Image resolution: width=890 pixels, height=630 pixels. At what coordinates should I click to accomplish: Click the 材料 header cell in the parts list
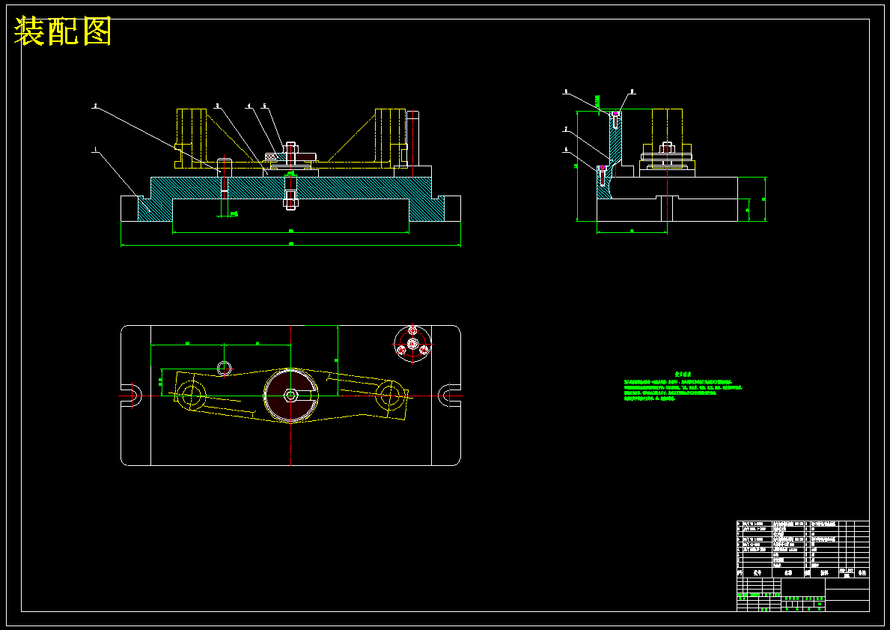coord(825,573)
